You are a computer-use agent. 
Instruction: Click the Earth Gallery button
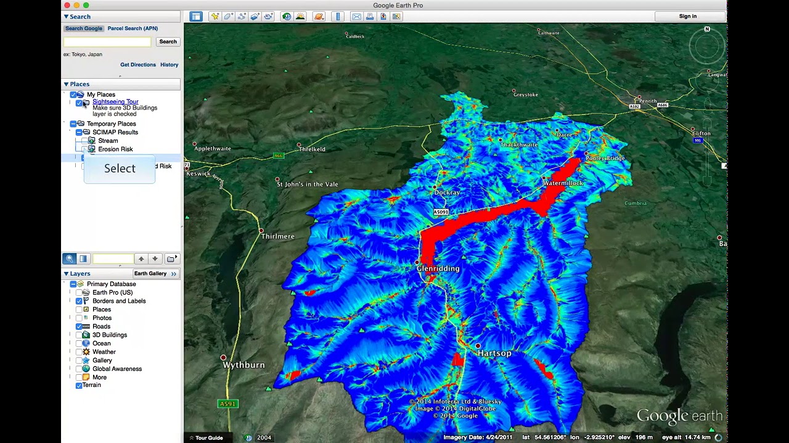point(155,274)
